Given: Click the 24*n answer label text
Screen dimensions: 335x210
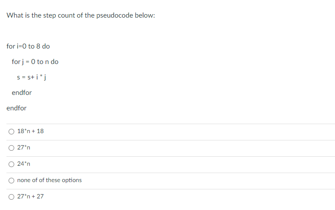Looking at the screenshot, I should click(24, 164).
